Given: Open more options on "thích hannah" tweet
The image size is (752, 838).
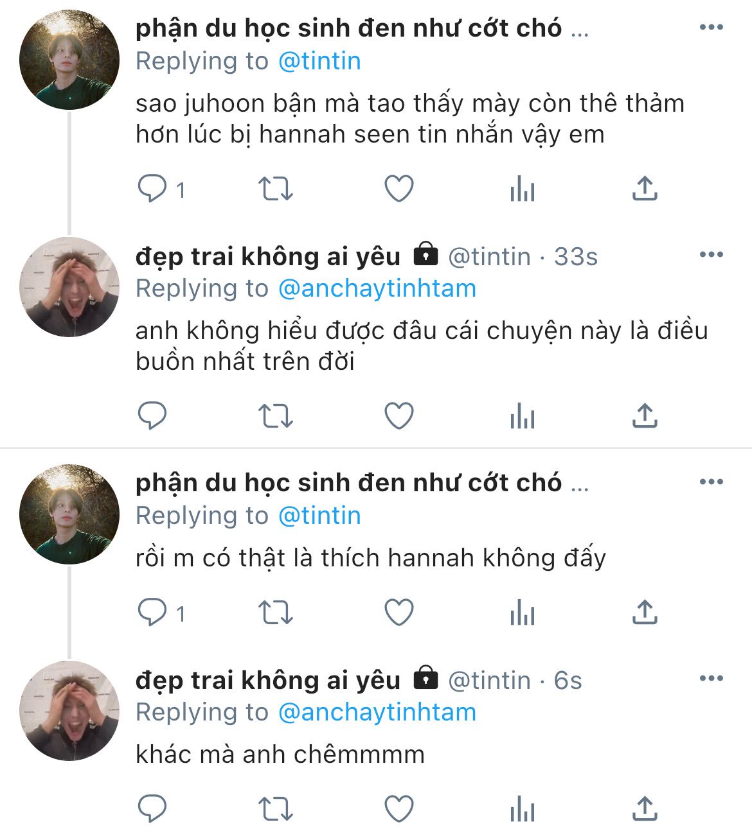Looking at the screenshot, I should 711,482.
